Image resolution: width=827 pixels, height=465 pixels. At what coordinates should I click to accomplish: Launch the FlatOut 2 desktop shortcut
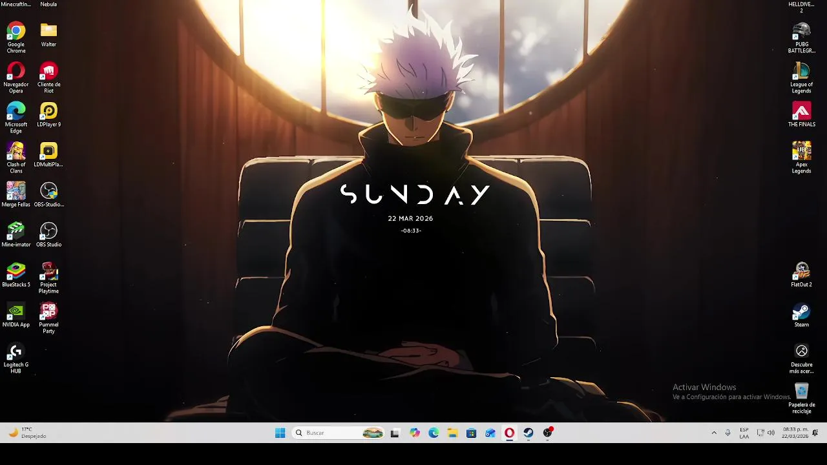pos(801,275)
